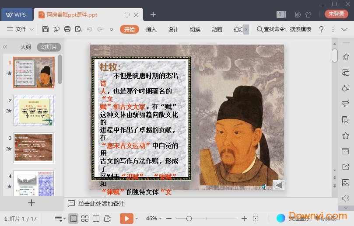
Task: Show more ribbon tabs with right arrow
Action: pyautogui.click(x=246, y=29)
